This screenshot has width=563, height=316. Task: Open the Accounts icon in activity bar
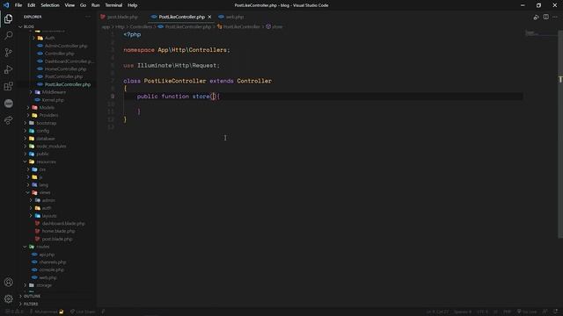coord(8,282)
